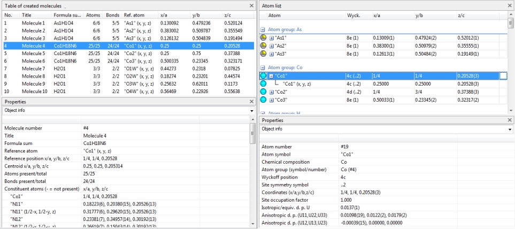Screen dimensions: 515x229
Task: Collapse the Atom group: Co section
Action: pos(263,68)
